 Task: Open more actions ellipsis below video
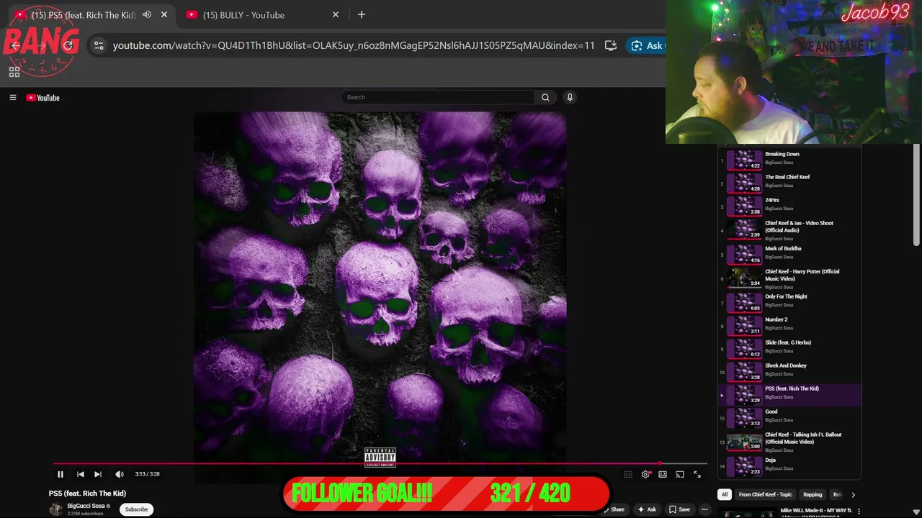pyautogui.click(x=704, y=509)
